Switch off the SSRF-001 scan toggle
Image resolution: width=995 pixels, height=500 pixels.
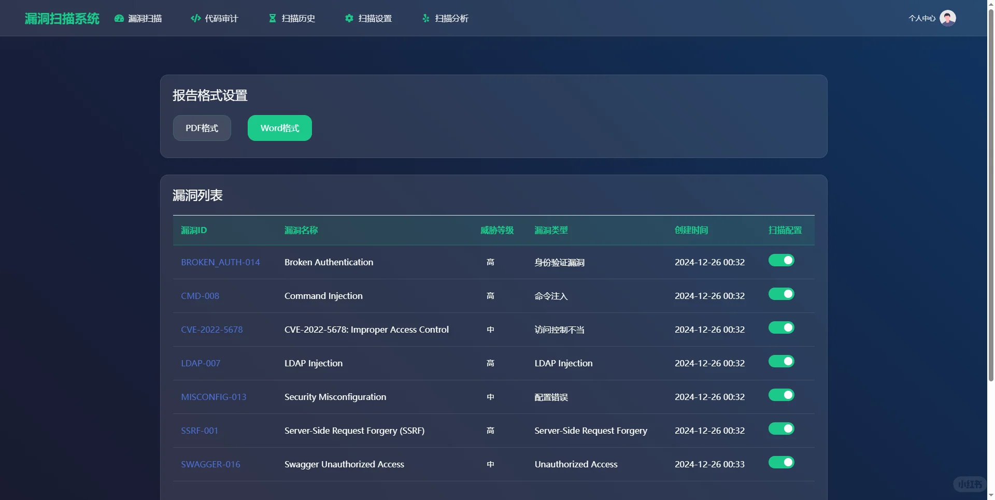781,428
